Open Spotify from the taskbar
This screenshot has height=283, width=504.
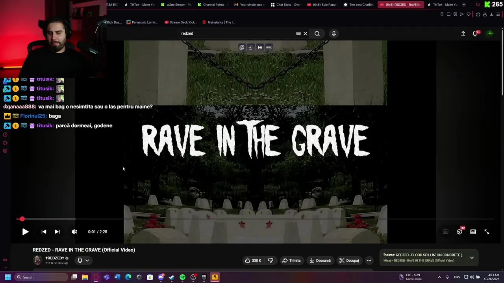coord(182,277)
